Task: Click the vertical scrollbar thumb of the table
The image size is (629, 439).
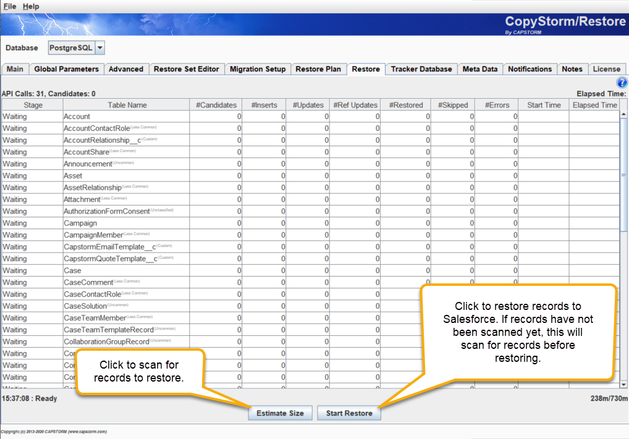Action: pyautogui.click(x=623, y=175)
